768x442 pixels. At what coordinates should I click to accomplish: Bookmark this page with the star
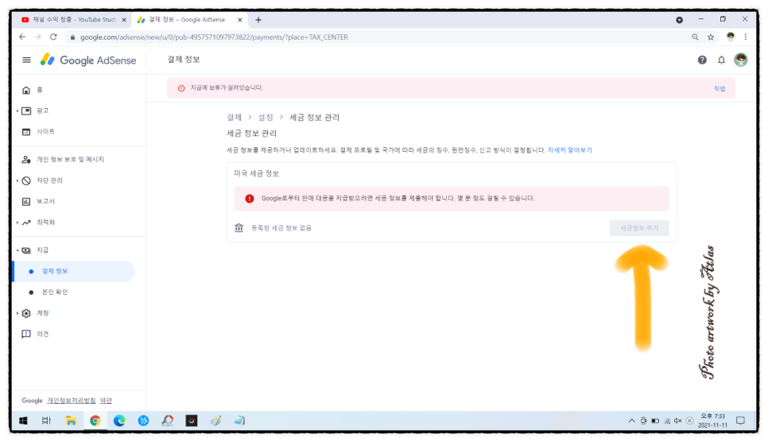tap(711, 37)
